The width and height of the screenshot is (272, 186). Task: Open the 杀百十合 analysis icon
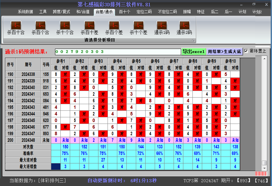coord(16,28)
